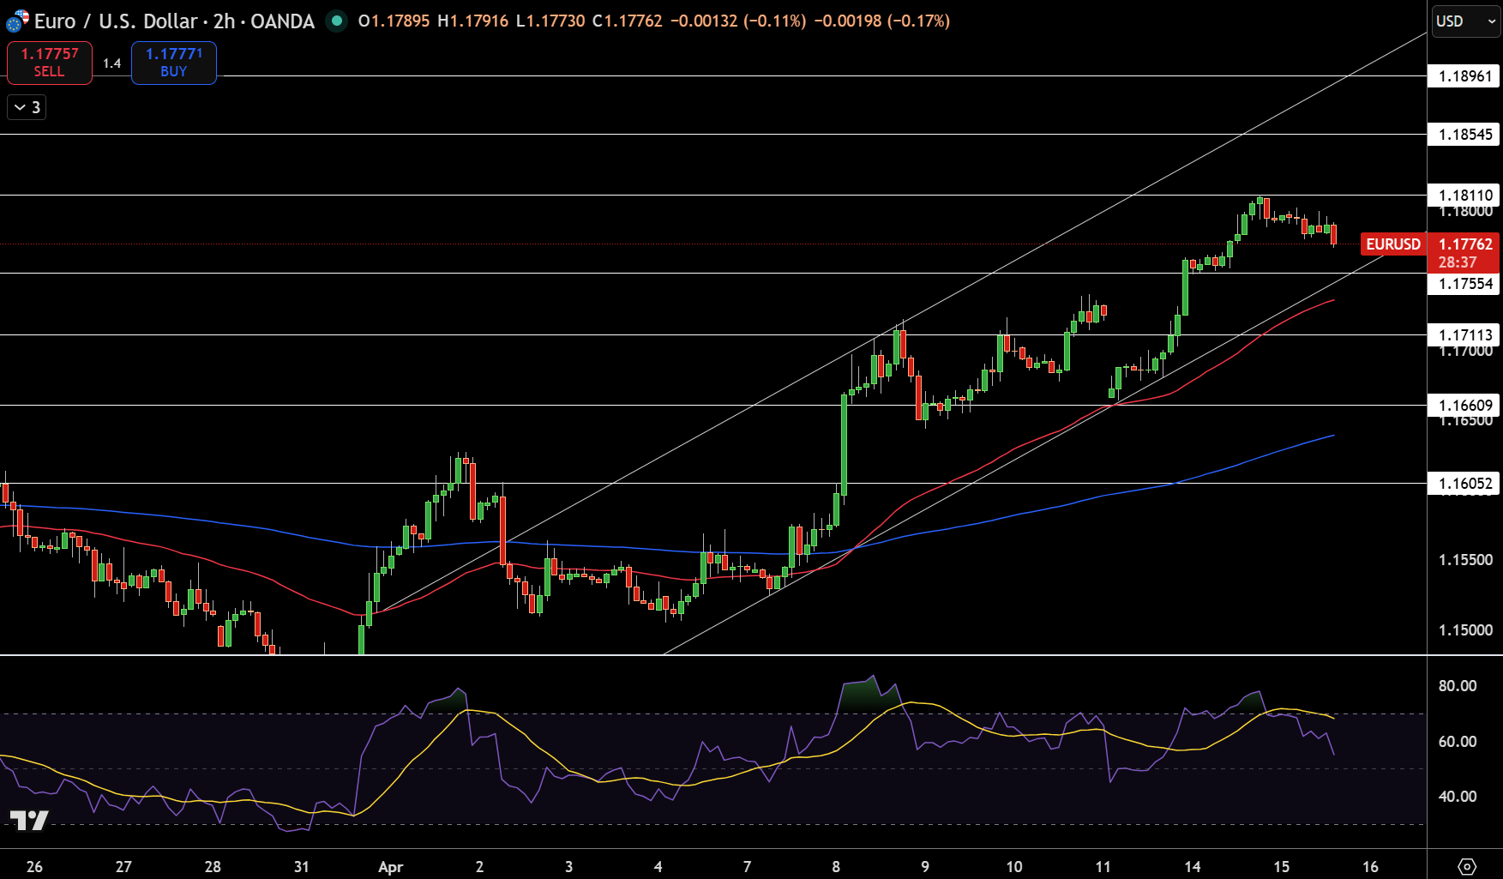Select the 1.18961 price level label
Screen dimensions: 1503x879
coord(1464,76)
